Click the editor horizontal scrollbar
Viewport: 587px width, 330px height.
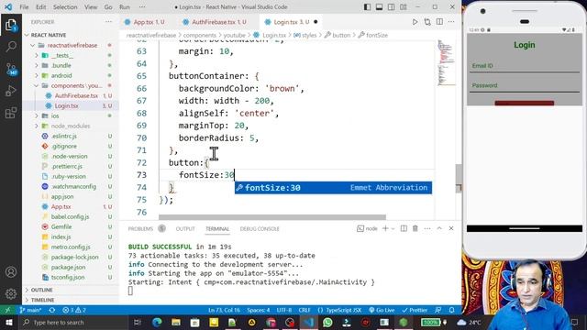pos(272,217)
